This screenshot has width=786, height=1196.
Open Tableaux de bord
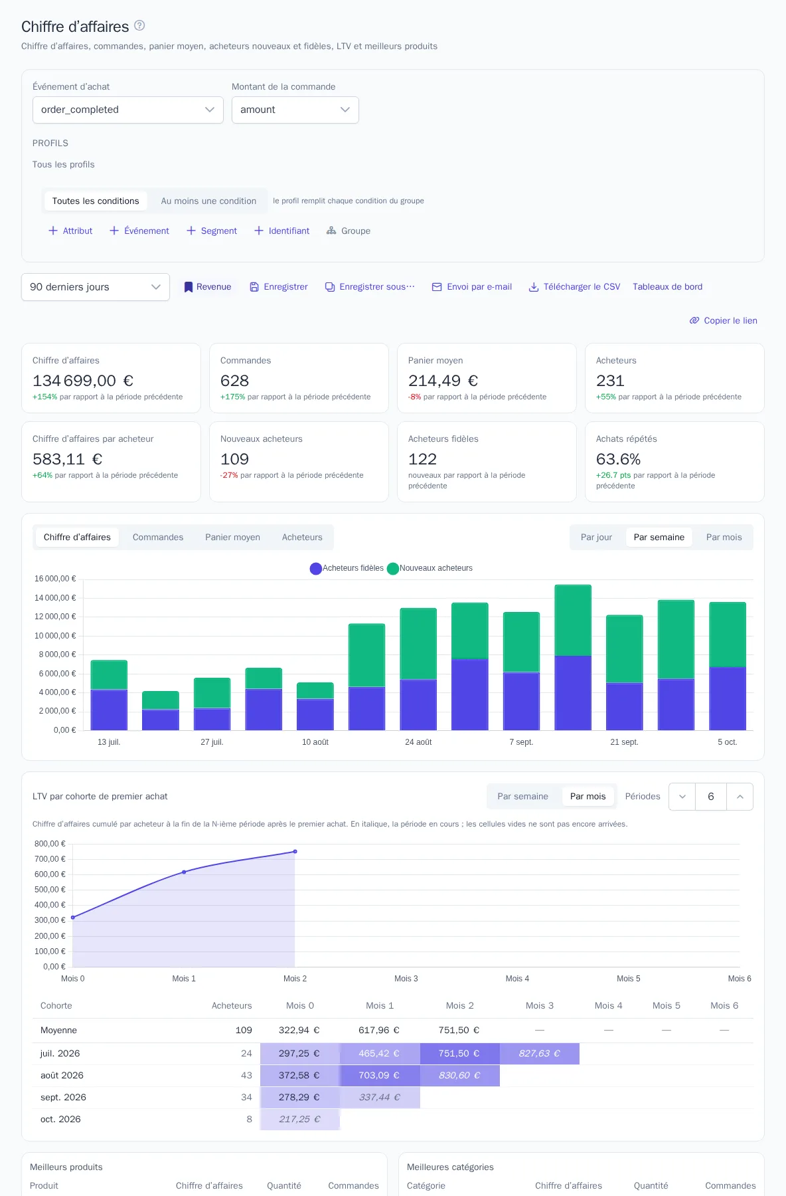point(667,287)
